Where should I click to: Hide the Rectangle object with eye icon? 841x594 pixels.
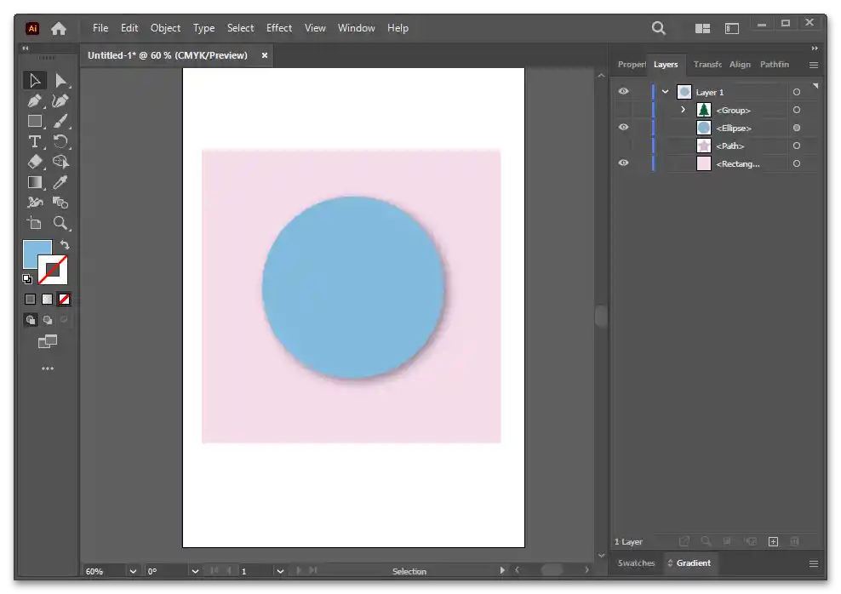point(623,163)
